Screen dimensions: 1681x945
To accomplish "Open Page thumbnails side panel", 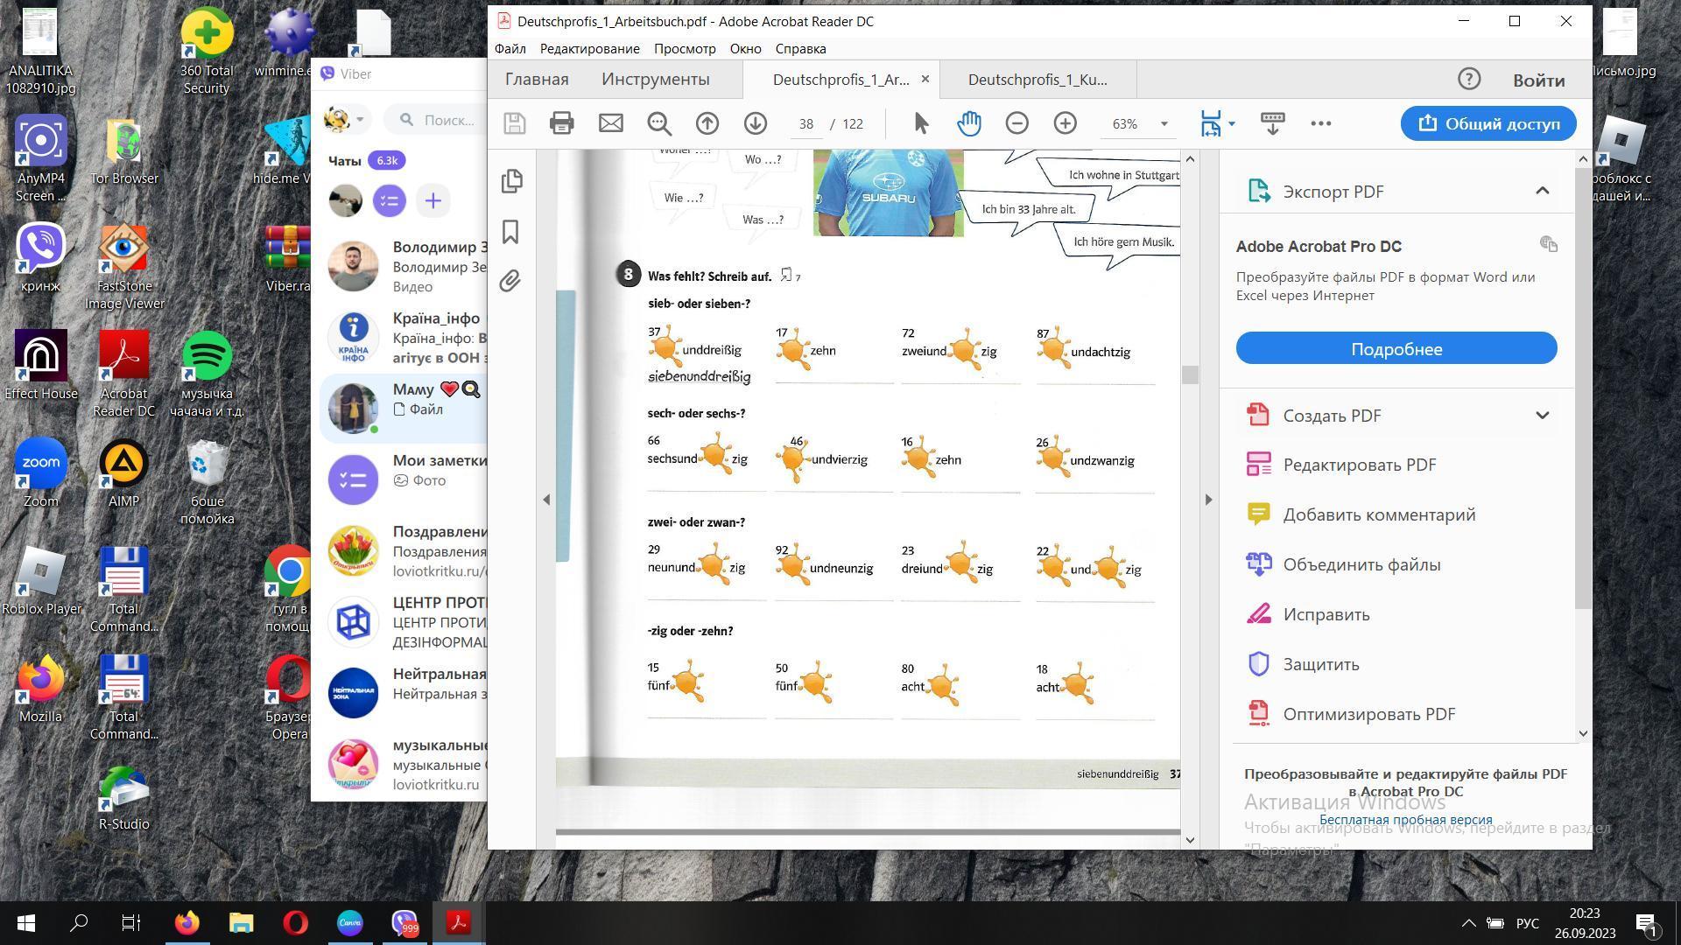I will coord(511,181).
